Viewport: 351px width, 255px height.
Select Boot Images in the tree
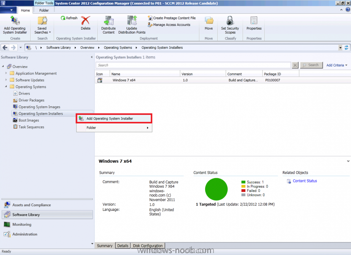pyautogui.click(x=26, y=120)
